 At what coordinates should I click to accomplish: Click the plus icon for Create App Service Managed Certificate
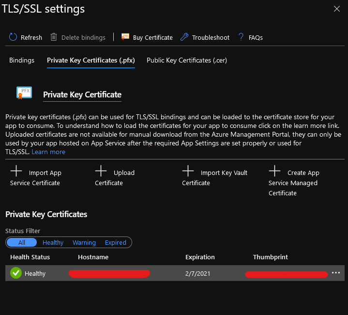point(274,171)
